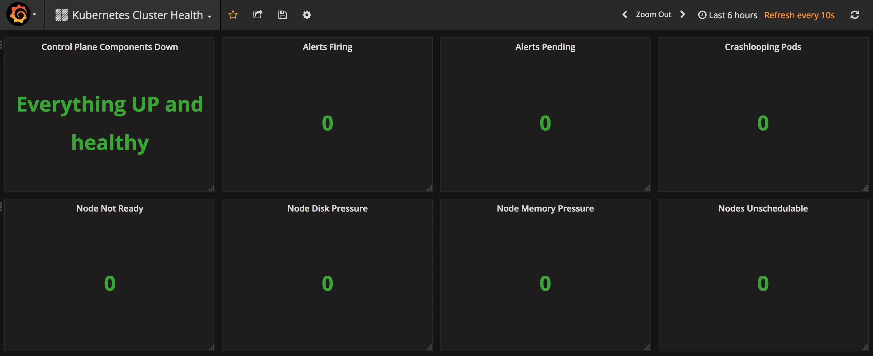873x356 pixels.
Task: Click Control Plane Components Down resize handle
Action: click(x=212, y=188)
